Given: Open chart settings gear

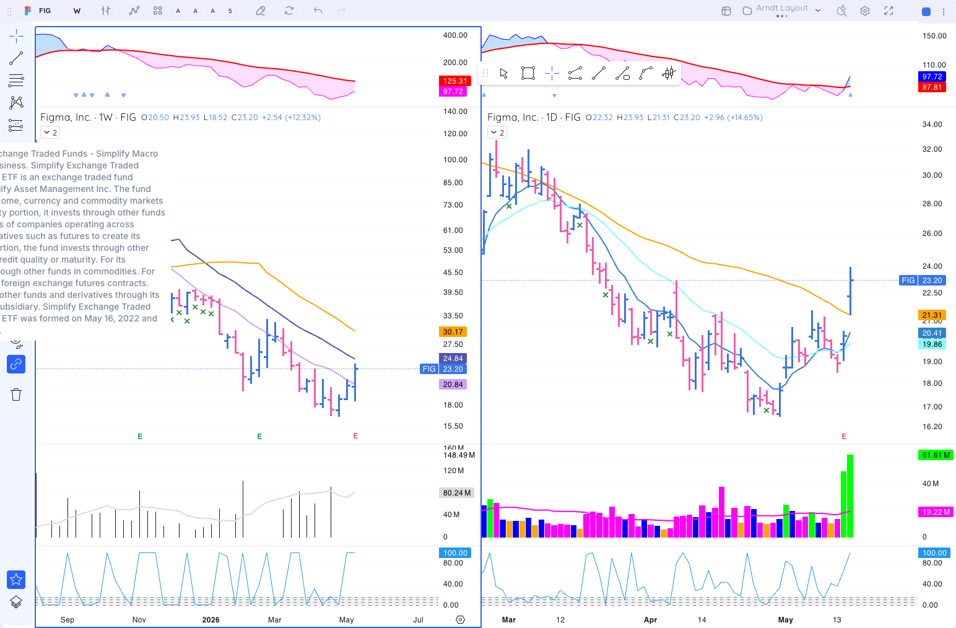Looking at the screenshot, I should 865,11.
